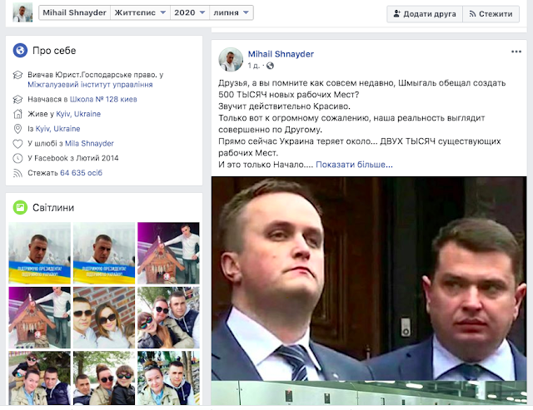Click graduation cap icon beside Навчався
533x410 pixels.
pyautogui.click(x=17, y=100)
